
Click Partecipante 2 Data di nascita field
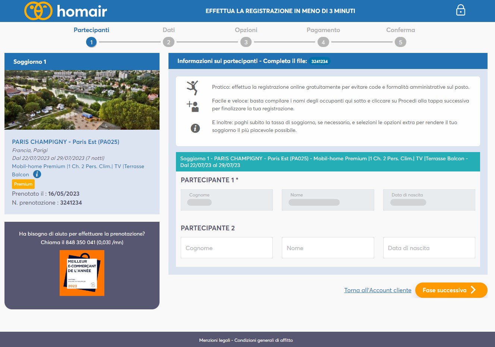(429, 248)
